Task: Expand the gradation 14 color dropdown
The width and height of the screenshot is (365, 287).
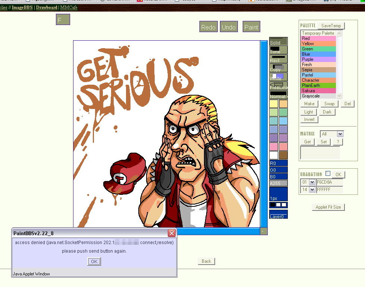Action: coord(312,190)
